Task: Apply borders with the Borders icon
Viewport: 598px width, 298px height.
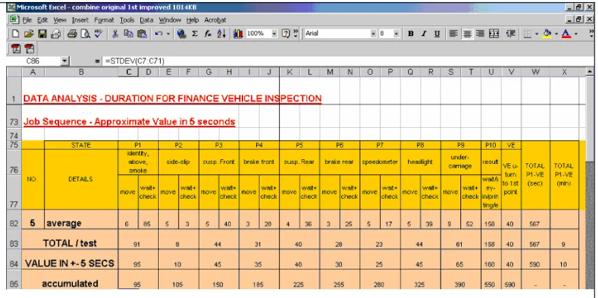Action: click(x=527, y=34)
